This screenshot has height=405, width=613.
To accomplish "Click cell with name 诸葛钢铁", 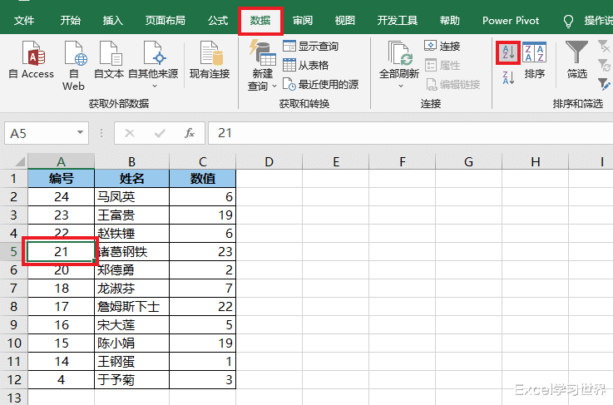I will coord(131,251).
